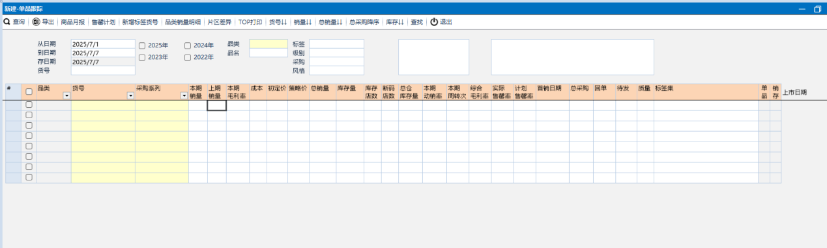Screen dimensions: 827x248
Task: Click the 首销日期 column header
Action: click(x=552, y=92)
